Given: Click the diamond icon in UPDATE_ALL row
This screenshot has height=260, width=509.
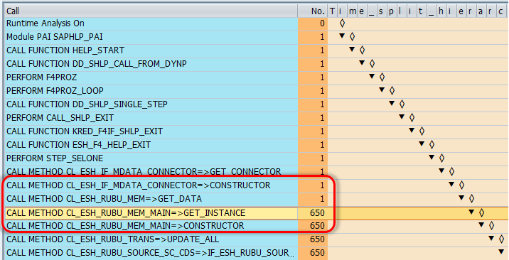Looking at the screenshot, I should 501,239.
